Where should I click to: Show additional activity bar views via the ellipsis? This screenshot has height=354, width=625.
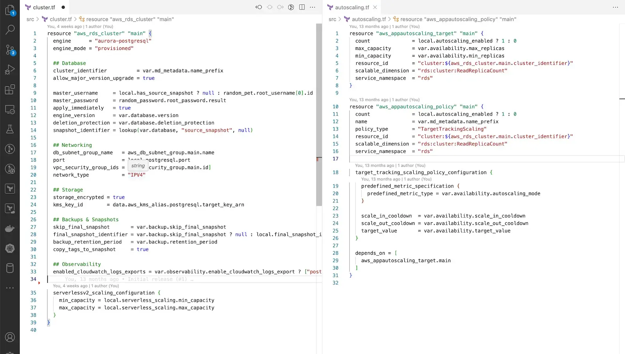10,288
